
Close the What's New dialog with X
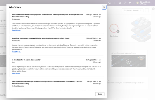pos(104,7)
